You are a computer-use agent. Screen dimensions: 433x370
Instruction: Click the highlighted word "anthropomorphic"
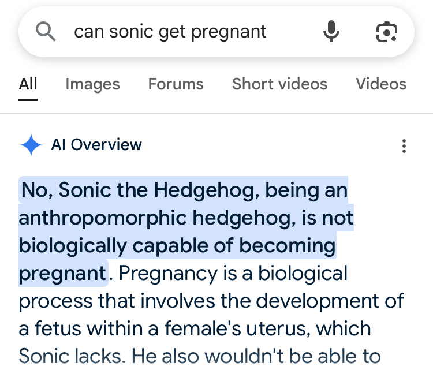point(103,218)
